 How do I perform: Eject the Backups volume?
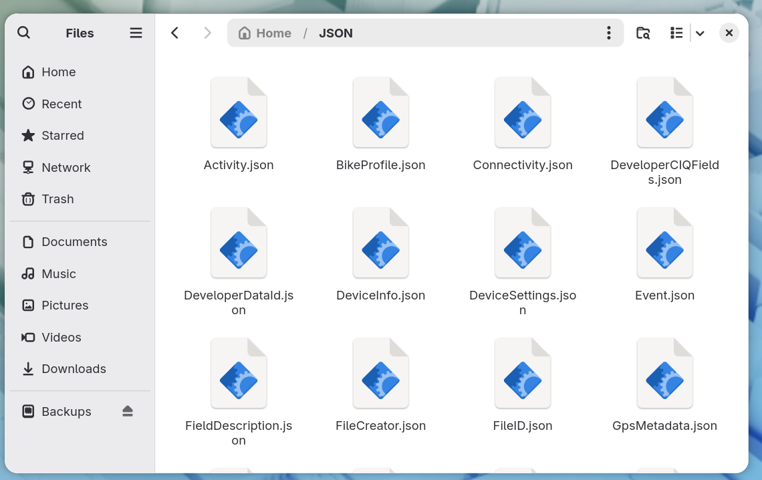127,412
